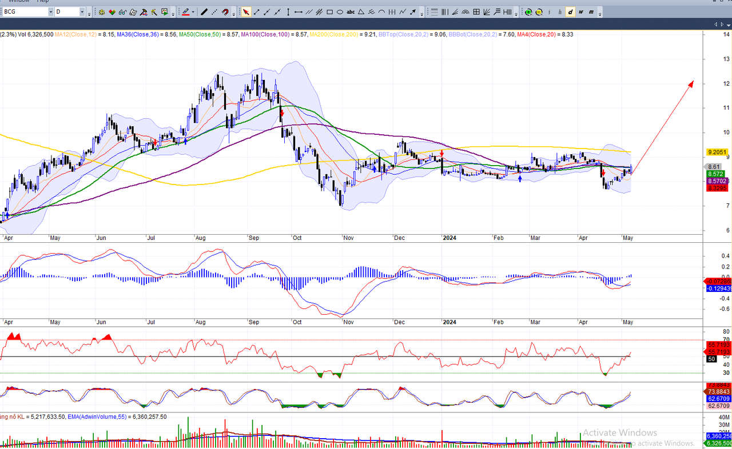Open the chart tabs list dropdown
This screenshot has height=449, width=732.
point(729,24)
